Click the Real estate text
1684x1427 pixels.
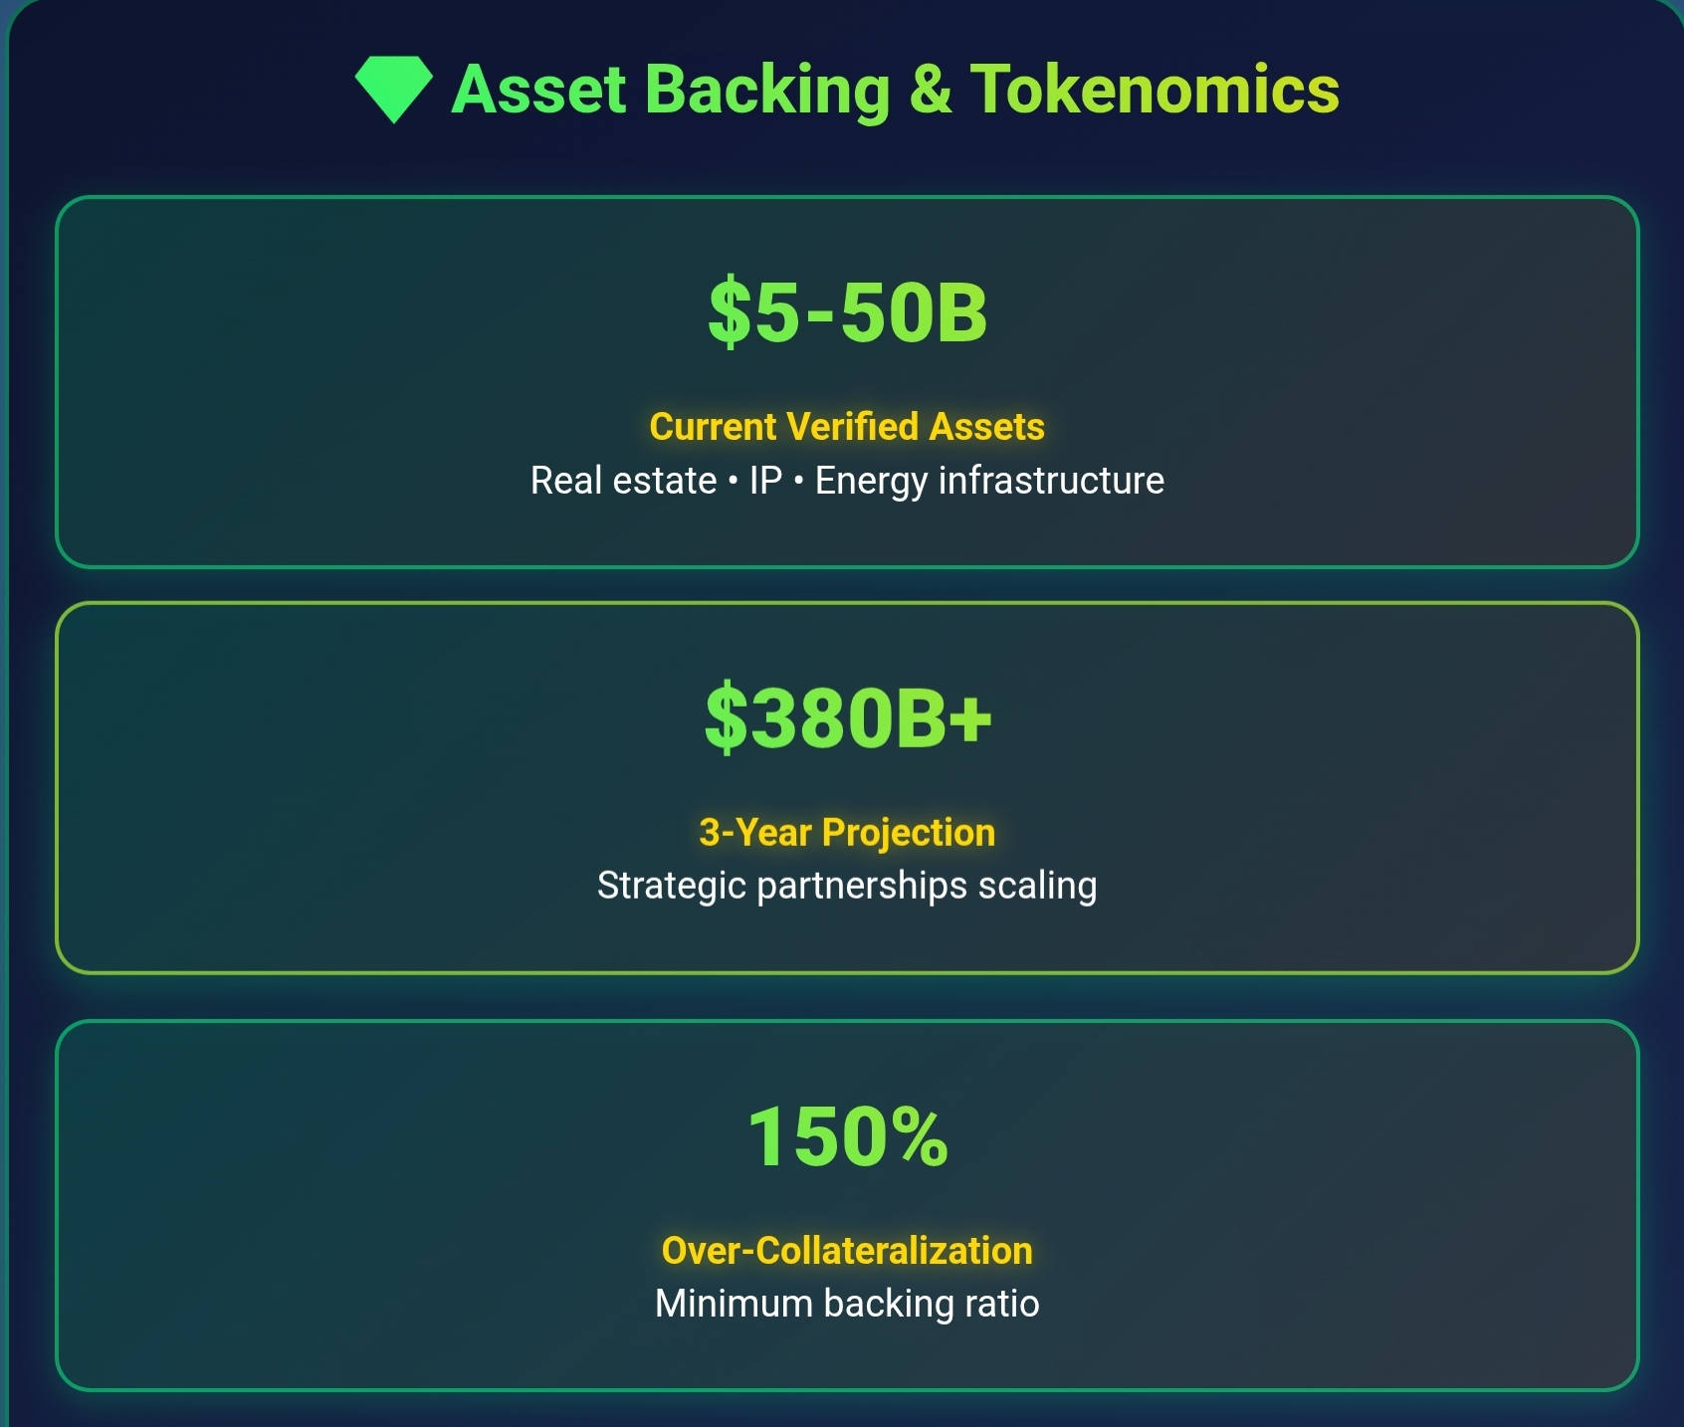coord(623,481)
